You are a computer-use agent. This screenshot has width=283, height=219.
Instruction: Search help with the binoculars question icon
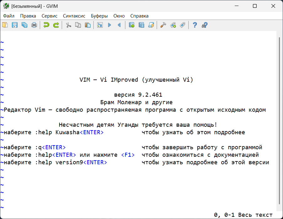pyautogui.click(x=204, y=25)
